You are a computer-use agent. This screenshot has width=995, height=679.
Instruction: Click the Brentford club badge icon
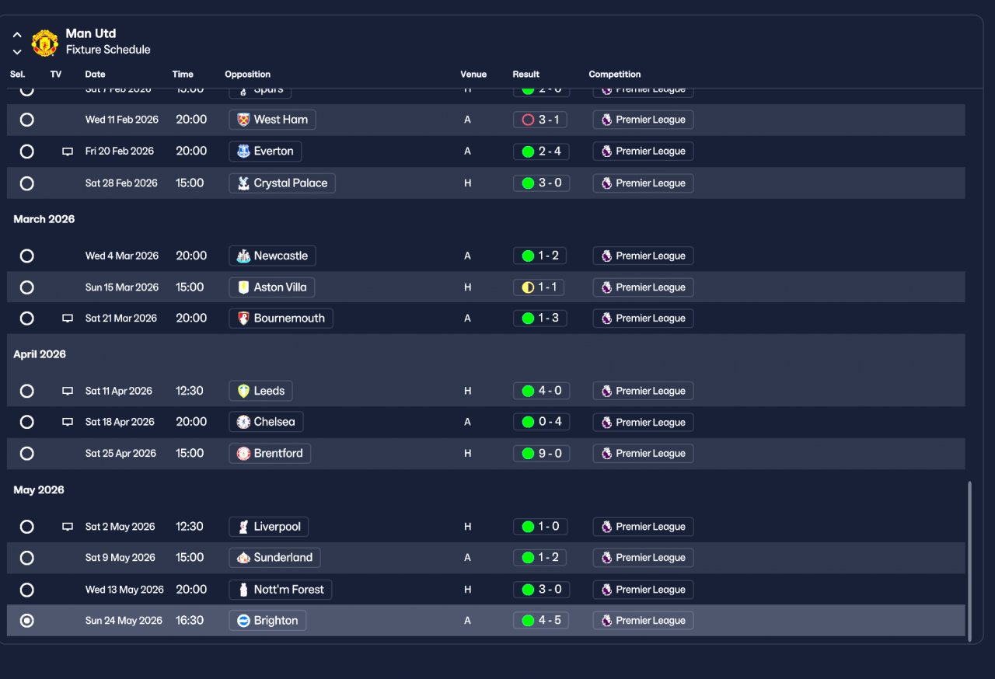coord(243,454)
